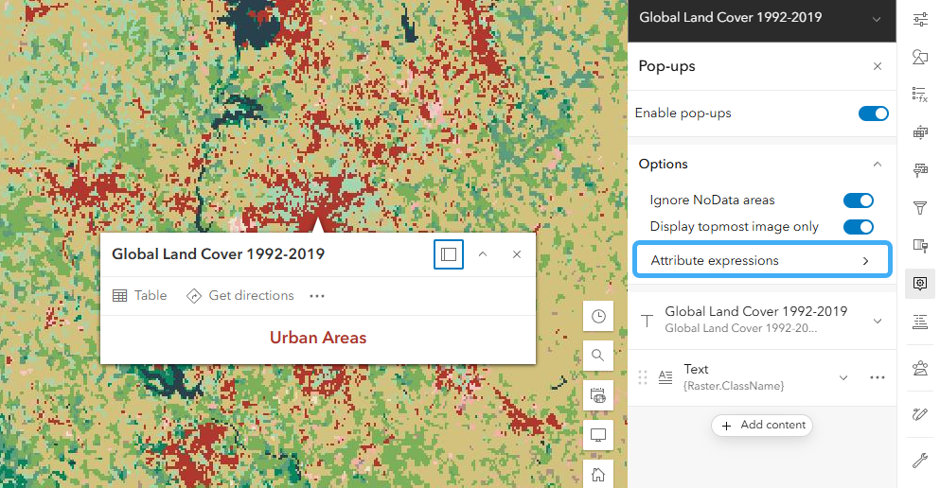Expand the Global Land Cover title item
Screen dimensions: 940x488
click(x=878, y=321)
